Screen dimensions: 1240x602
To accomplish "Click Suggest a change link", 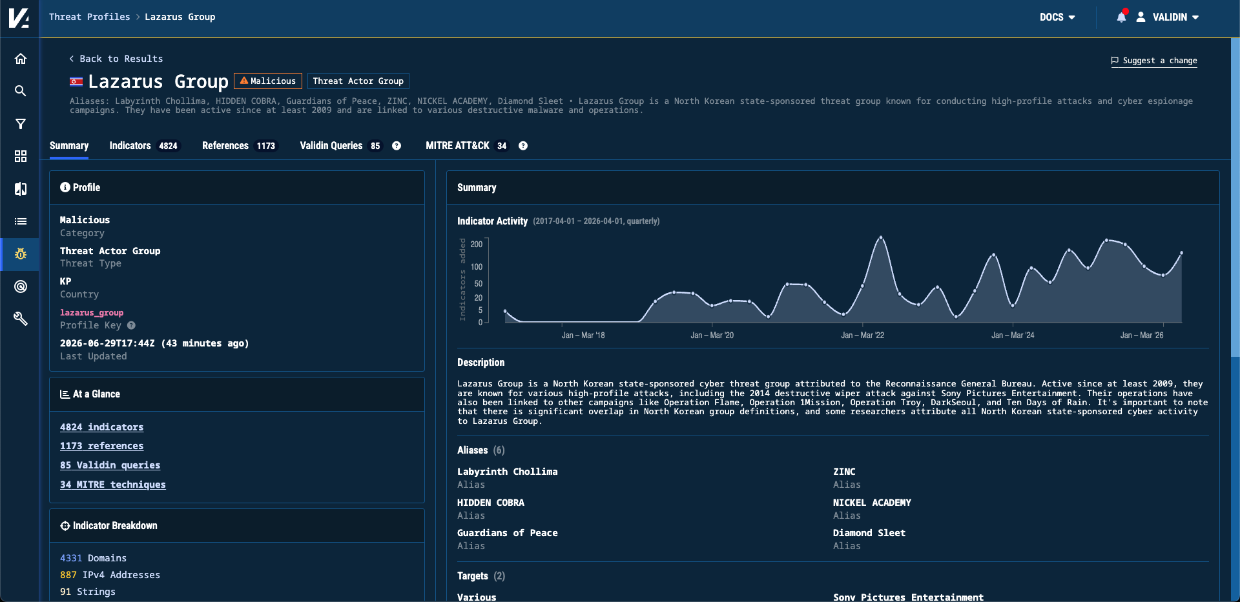I will (1154, 61).
